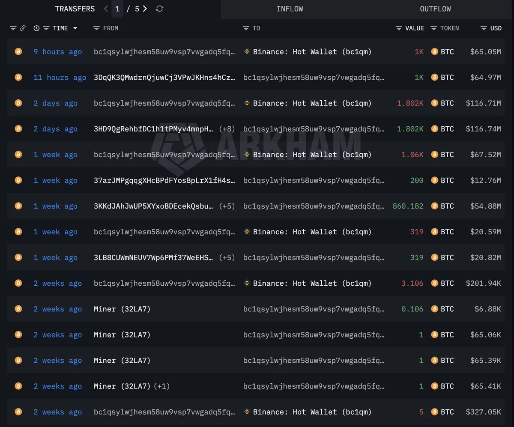The width and height of the screenshot is (514, 427).
Task: Click the link icon in the header
Action: pyautogui.click(x=23, y=28)
